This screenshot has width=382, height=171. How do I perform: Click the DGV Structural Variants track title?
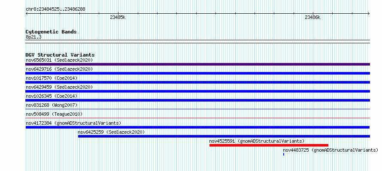click(x=60, y=55)
